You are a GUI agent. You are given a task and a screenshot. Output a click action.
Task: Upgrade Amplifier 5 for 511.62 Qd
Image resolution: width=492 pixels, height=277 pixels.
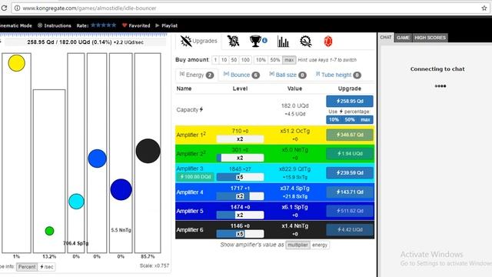350,211
